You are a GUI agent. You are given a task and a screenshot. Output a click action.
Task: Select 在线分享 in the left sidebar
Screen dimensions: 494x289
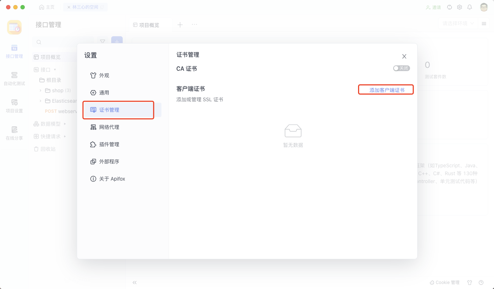14,132
